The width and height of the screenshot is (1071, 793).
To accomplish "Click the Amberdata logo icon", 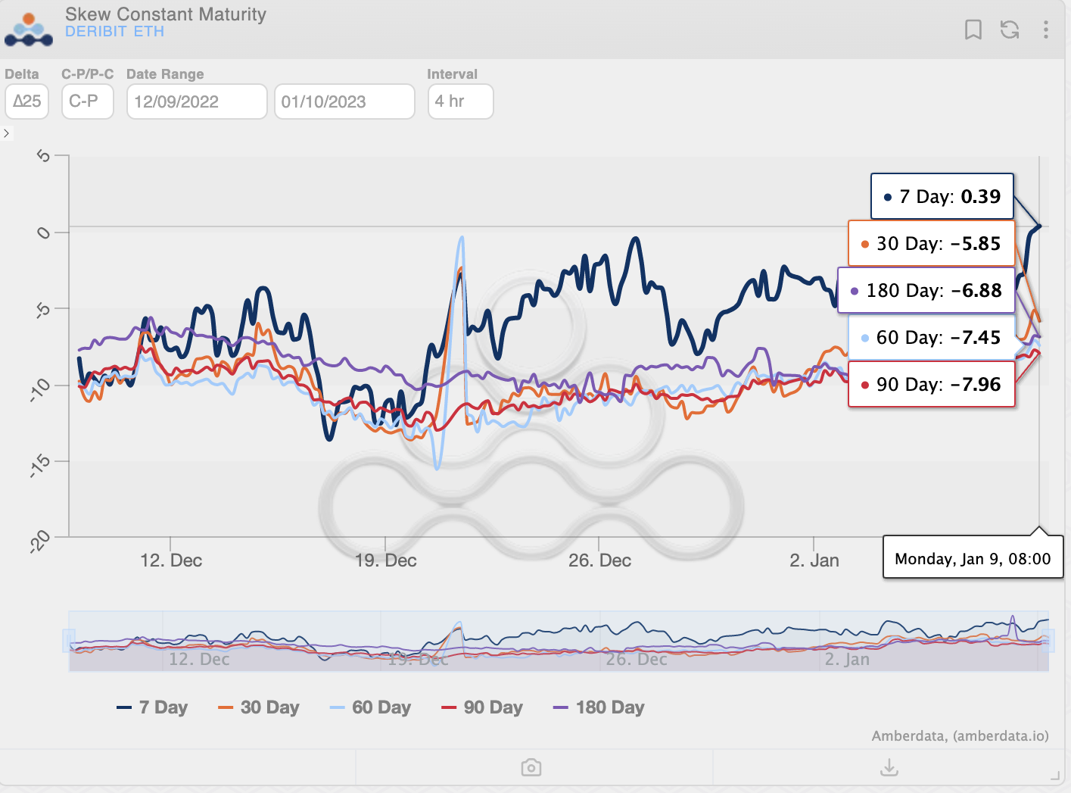I will pos(29,30).
